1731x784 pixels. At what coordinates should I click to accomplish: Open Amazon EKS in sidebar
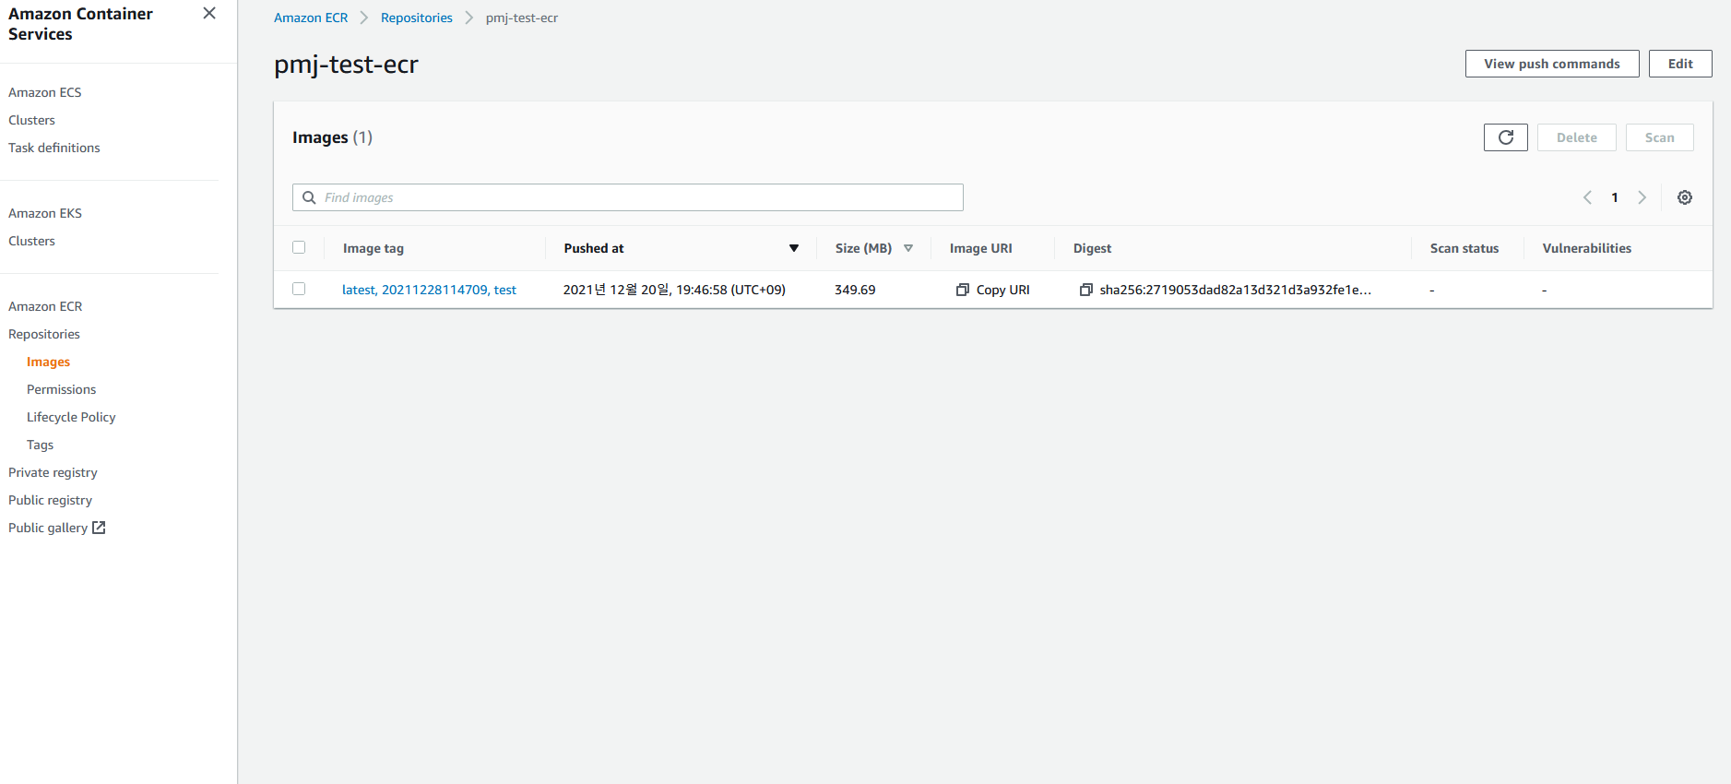coord(45,213)
